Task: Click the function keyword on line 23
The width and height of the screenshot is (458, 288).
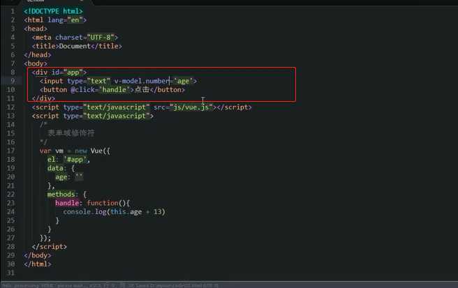Action: pyautogui.click(x=103, y=203)
